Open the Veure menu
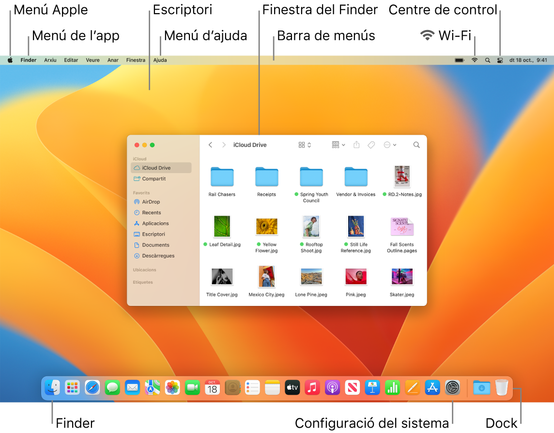Screen dimensions: 554x433 pyautogui.click(x=92, y=60)
